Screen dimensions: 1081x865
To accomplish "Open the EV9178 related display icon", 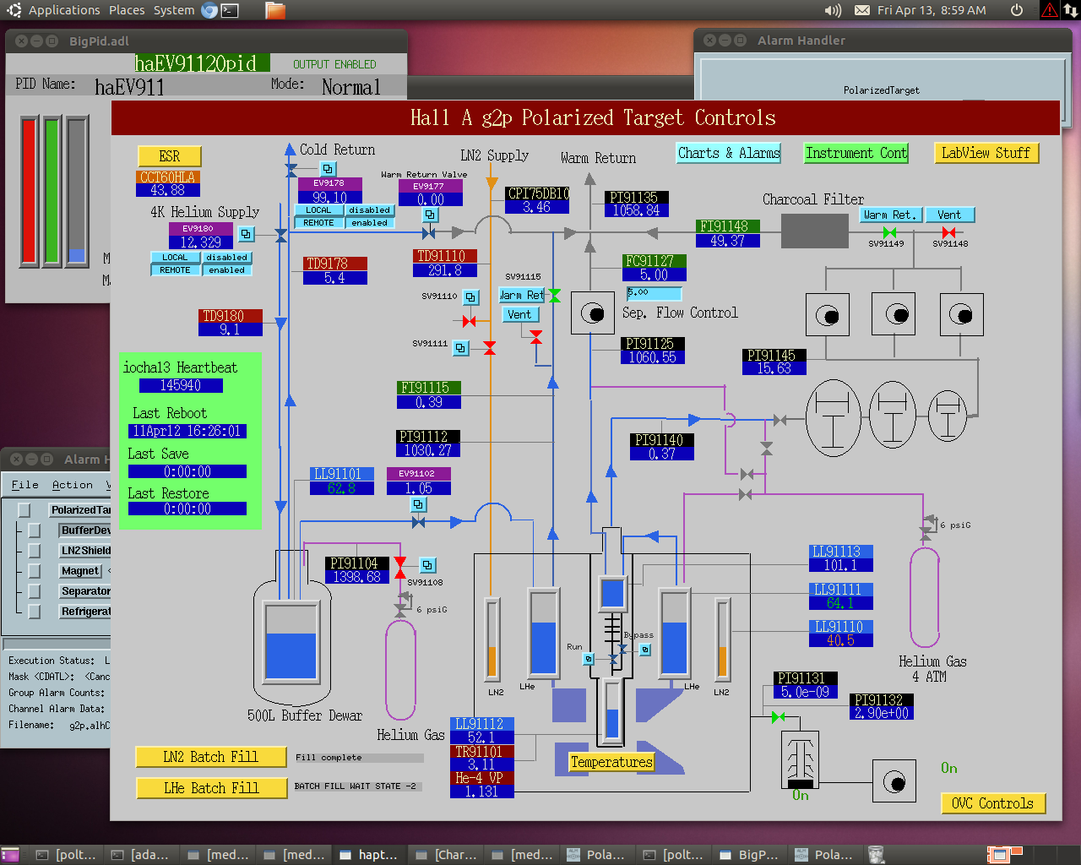I will (x=328, y=169).
